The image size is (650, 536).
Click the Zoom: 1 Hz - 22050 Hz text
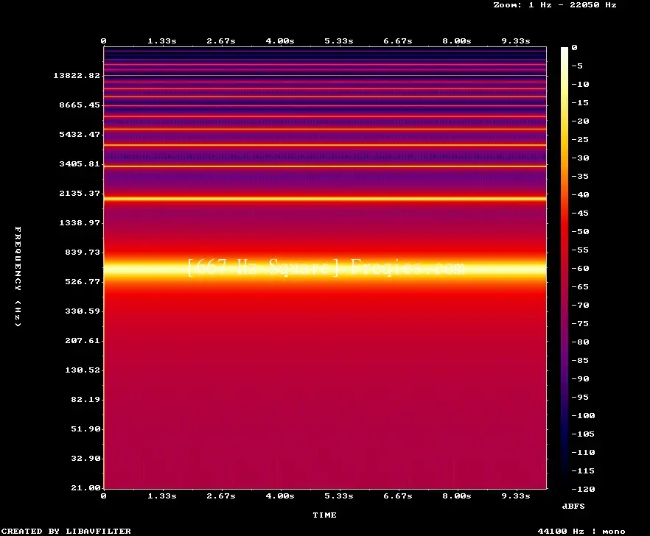point(555,5)
